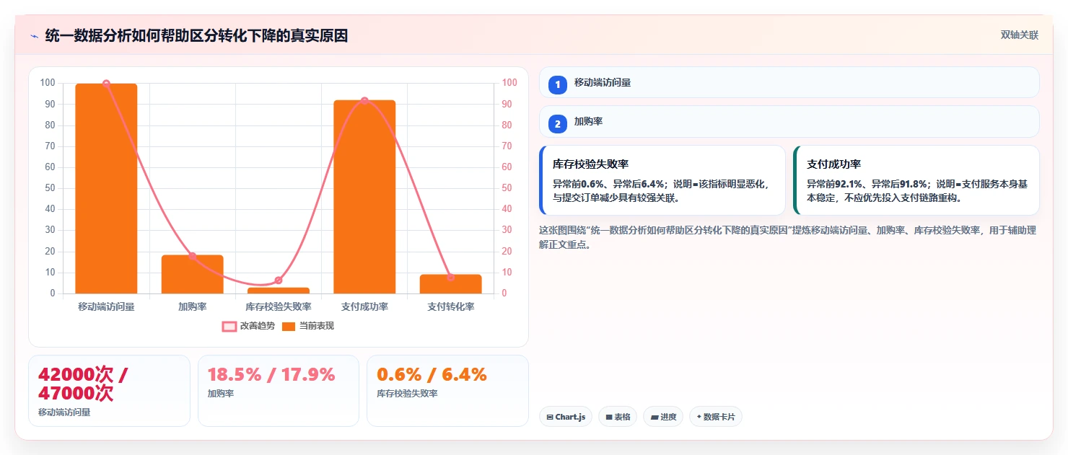Click the 移动端访问量 x-axis label

[x=106, y=306]
